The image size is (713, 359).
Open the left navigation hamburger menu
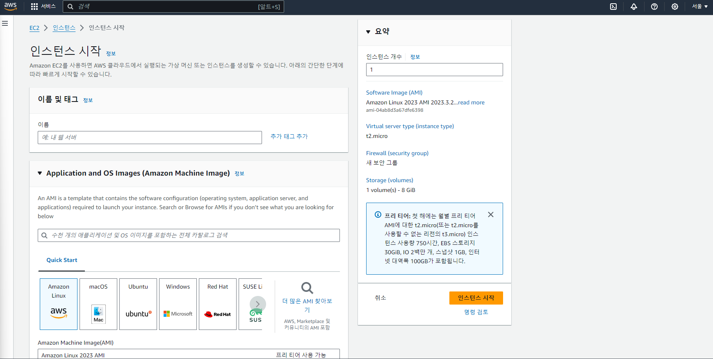[5, 23]
